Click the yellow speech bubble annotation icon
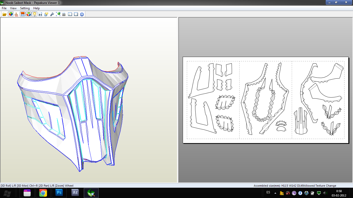Image resolution: width=353 pixels, height=198 pixels. point(46,14)
